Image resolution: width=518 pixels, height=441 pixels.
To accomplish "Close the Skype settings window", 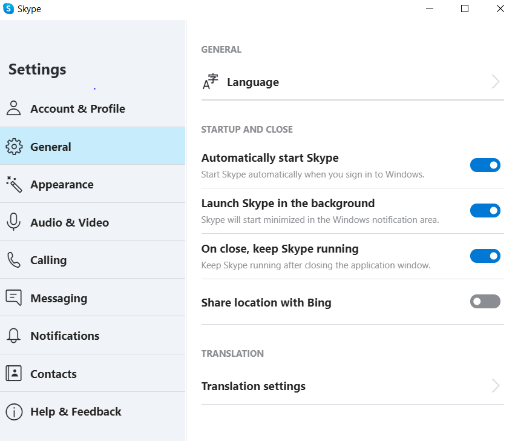I will (500, 8).
